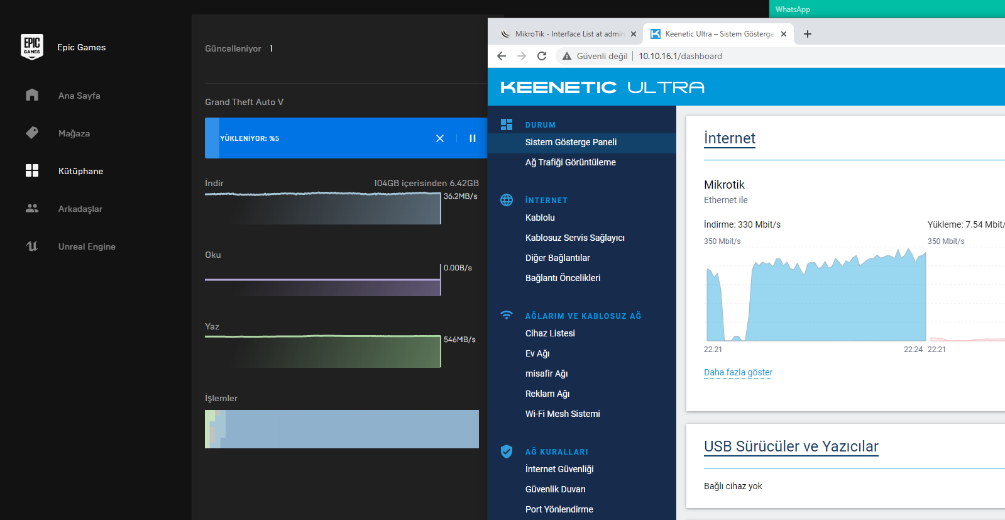Click the shield icon beside Ağ Kuralları
Screen dimensions: 1005x520
tap(507, 451)
